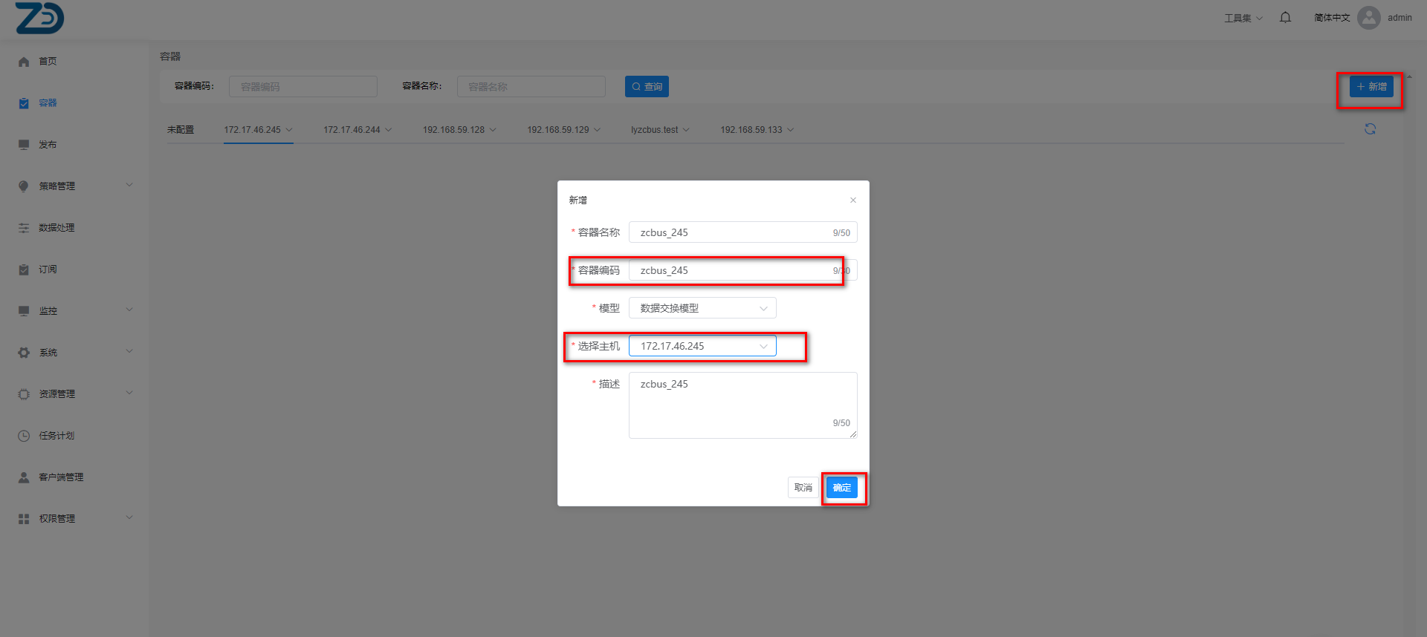Viewport: 1427px width, 637px height.
Task: Open 任务计划 clock icon in sidebar
Action: point(24,436)
